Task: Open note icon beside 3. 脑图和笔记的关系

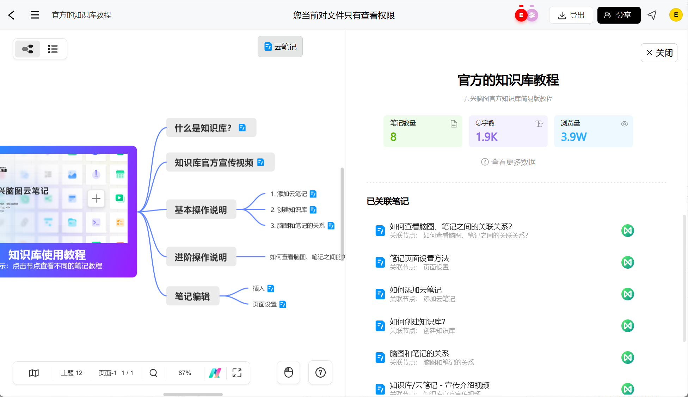Action: [331, 226]
